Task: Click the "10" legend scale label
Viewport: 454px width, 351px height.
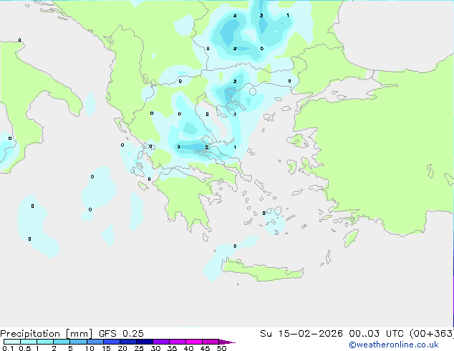Action: [90, 348]
